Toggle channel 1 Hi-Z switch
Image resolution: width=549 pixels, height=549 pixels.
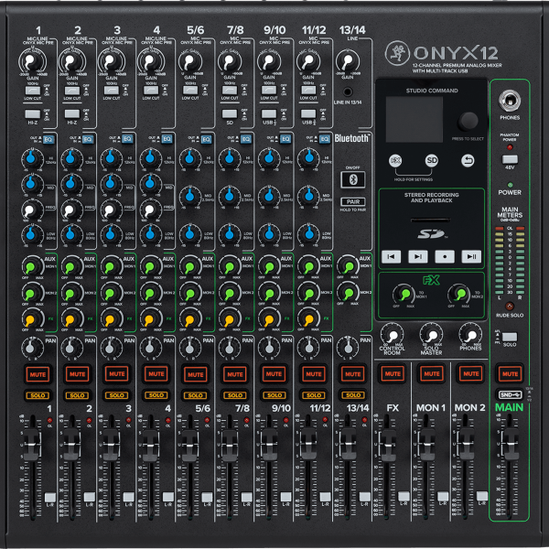[x=33, y=113]
